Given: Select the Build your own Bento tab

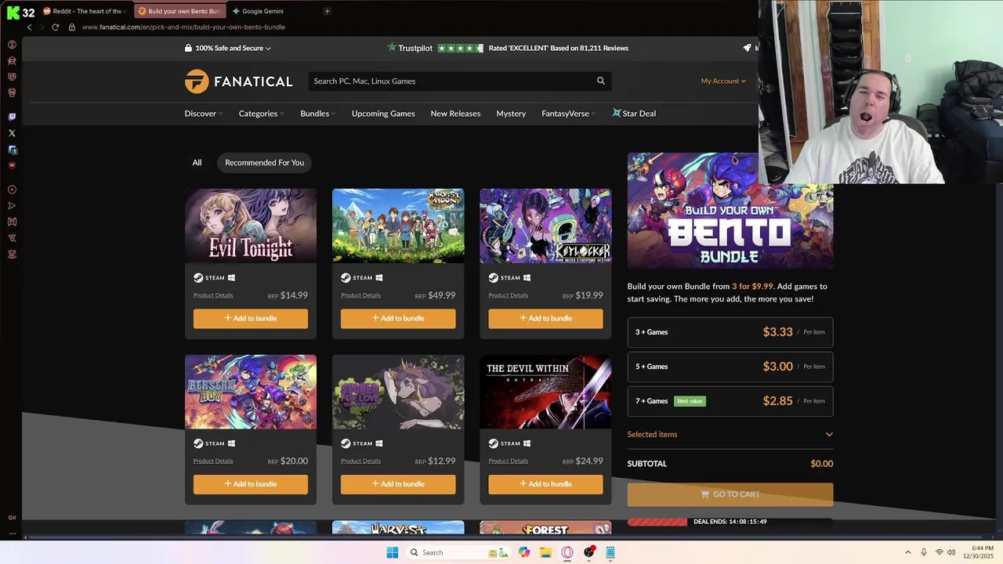Looking at the screenshot, I should [179, 11].
